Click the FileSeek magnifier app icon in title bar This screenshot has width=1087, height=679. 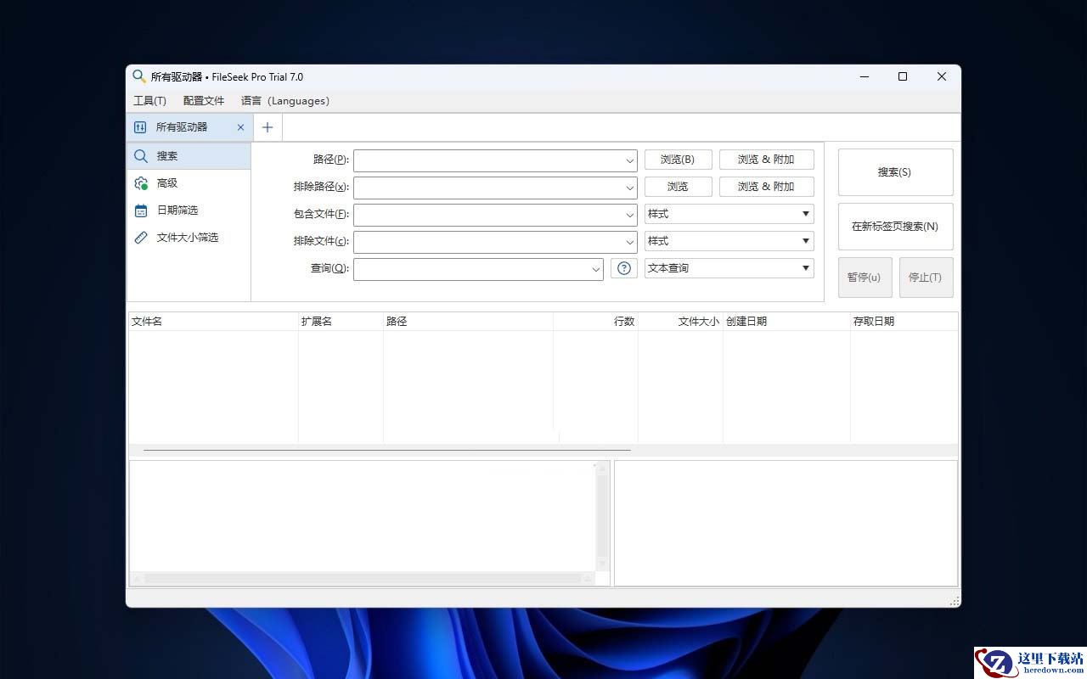[x=139, y=76]
